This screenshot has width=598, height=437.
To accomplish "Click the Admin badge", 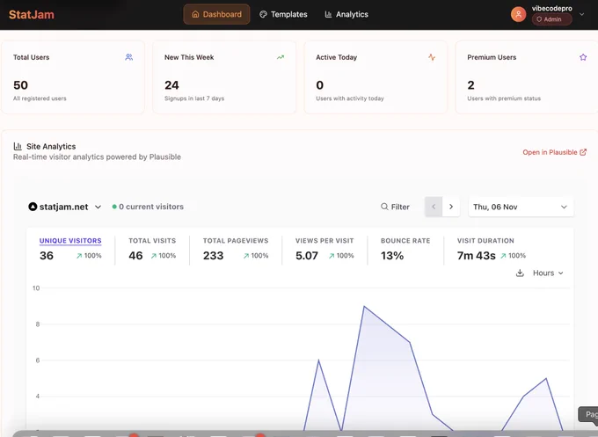I will point(552,19).
